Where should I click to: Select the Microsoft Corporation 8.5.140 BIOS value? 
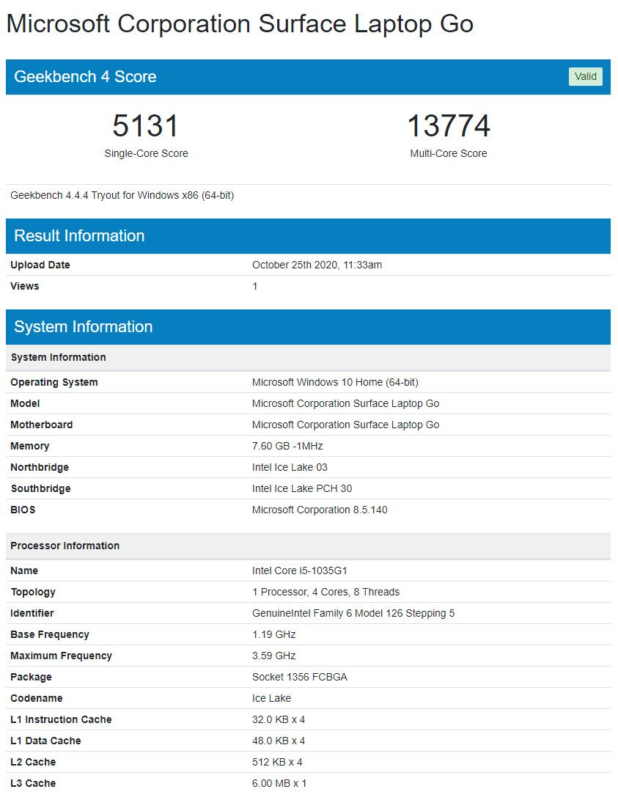(320, 510)
